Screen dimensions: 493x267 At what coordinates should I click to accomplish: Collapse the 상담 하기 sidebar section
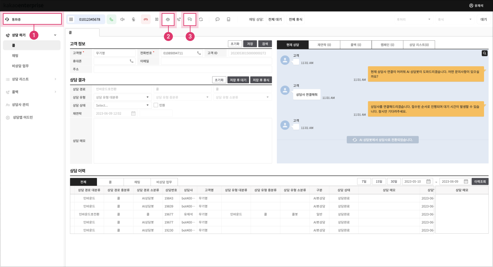55,35
